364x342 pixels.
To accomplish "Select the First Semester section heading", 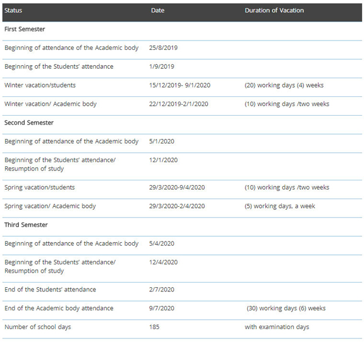I will pos(25,29).
